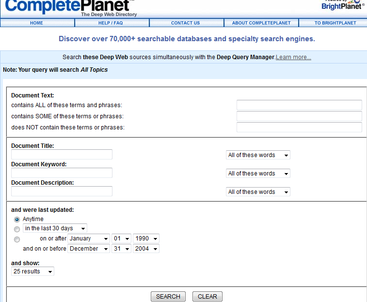Expand the 'in the last 30 days' dropdown

click(55, 228)
